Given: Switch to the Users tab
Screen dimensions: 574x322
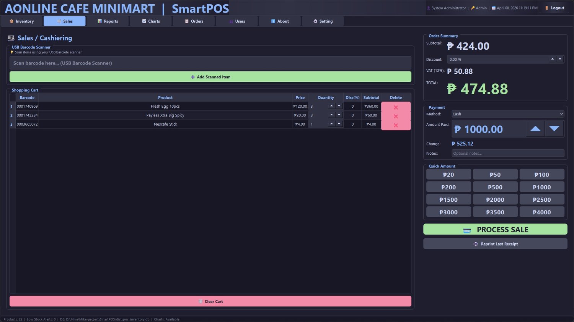Looking at the screenshot, I should pyautogui.click(x=236, y=21).
